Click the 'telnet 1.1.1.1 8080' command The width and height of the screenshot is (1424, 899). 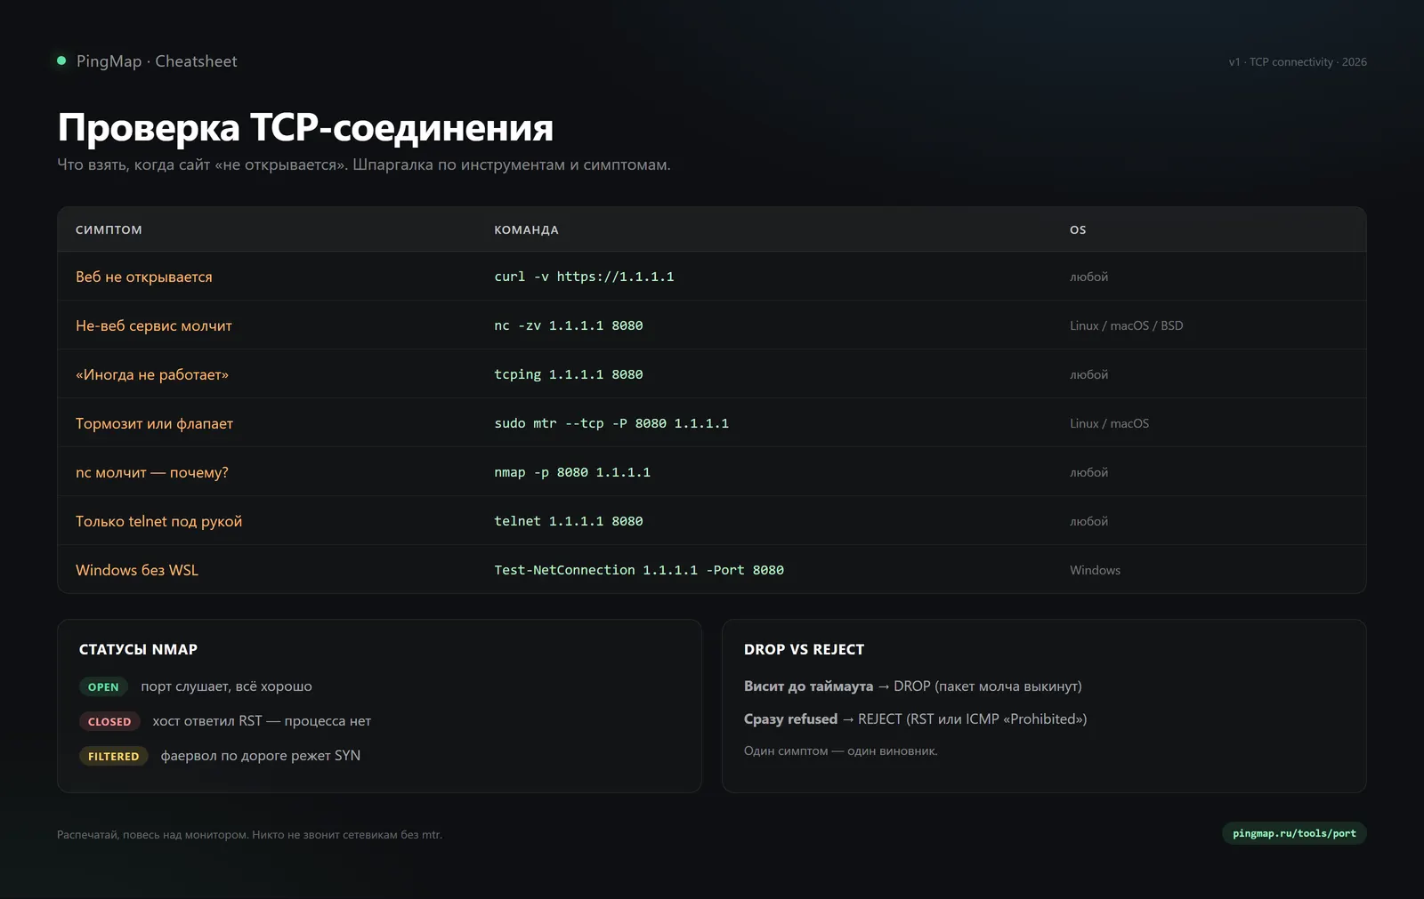(x=569, y=521)
